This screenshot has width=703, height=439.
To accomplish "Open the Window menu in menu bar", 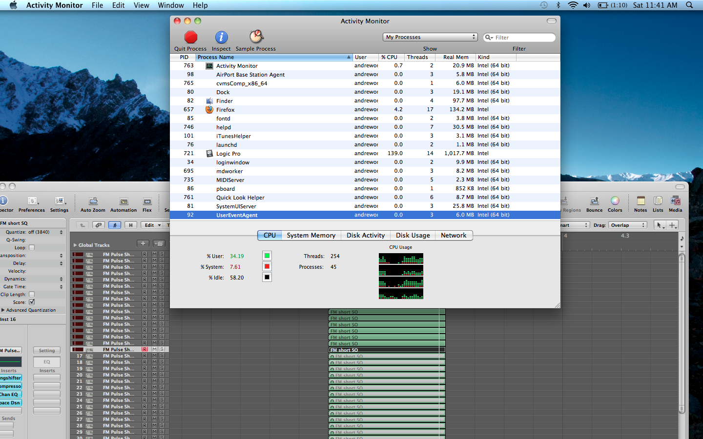I will [171, 5].
